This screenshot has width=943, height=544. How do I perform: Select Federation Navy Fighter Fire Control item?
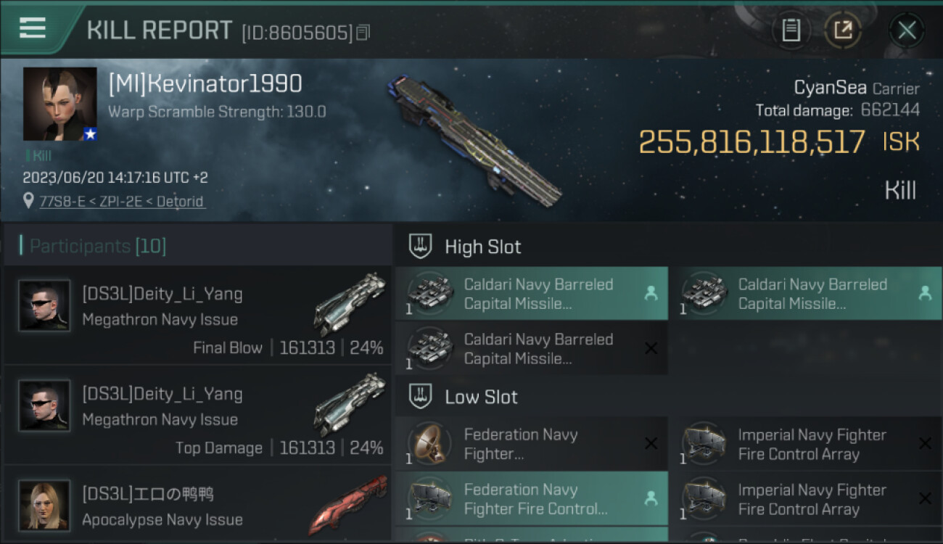532,499
